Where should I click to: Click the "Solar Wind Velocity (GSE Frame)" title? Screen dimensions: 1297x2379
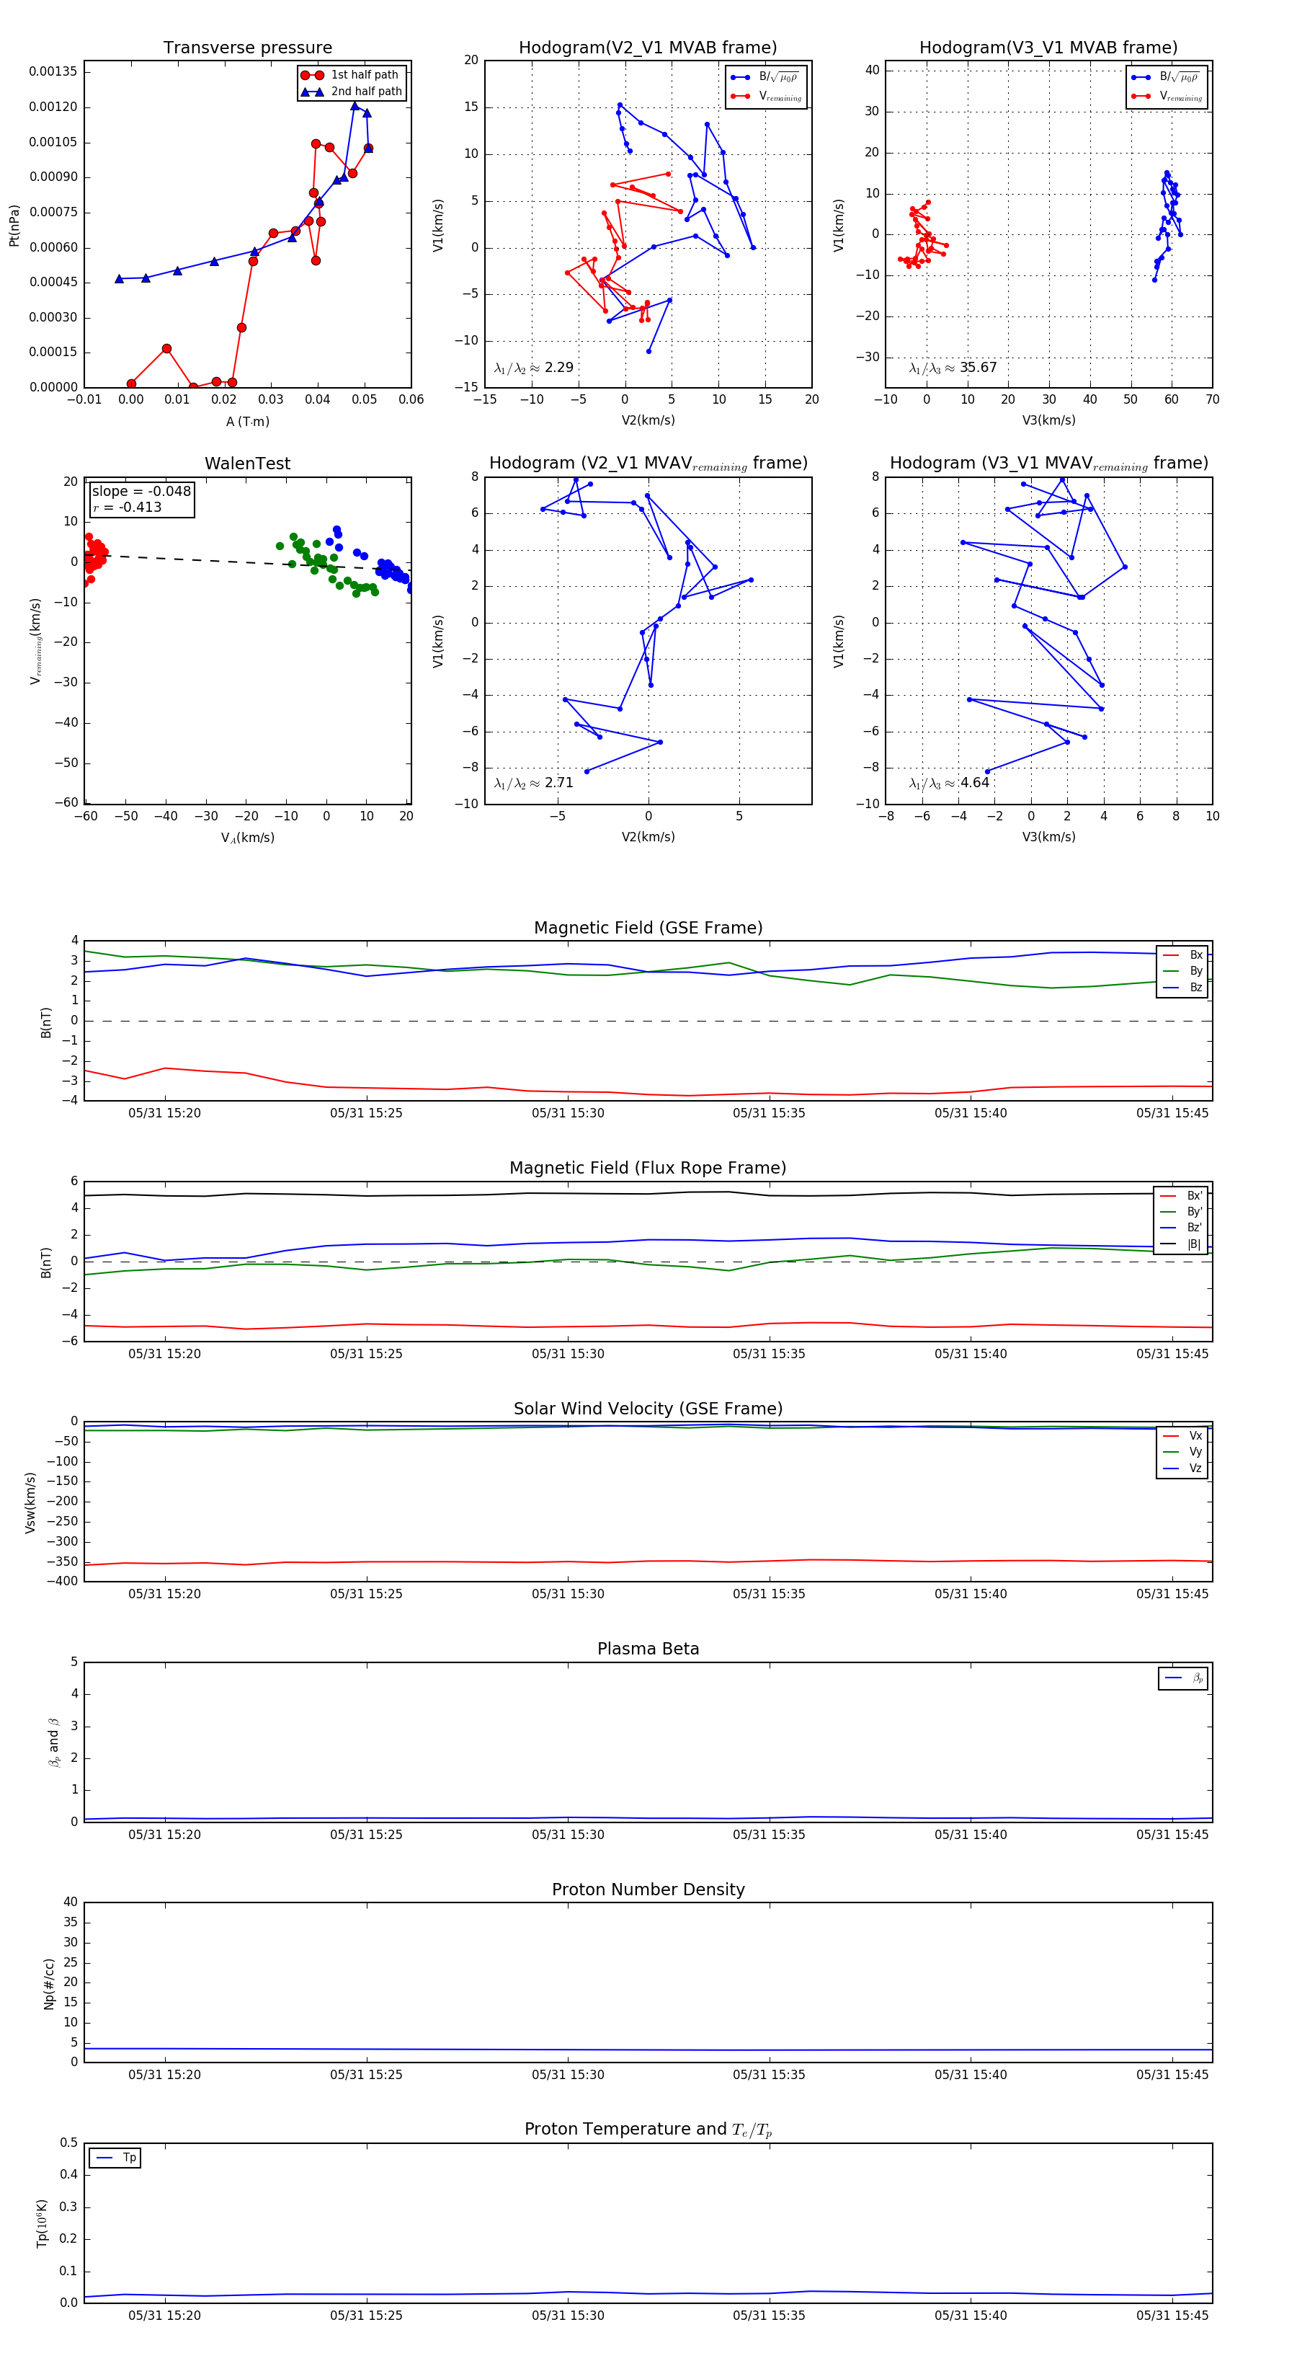coord(648,1409)
